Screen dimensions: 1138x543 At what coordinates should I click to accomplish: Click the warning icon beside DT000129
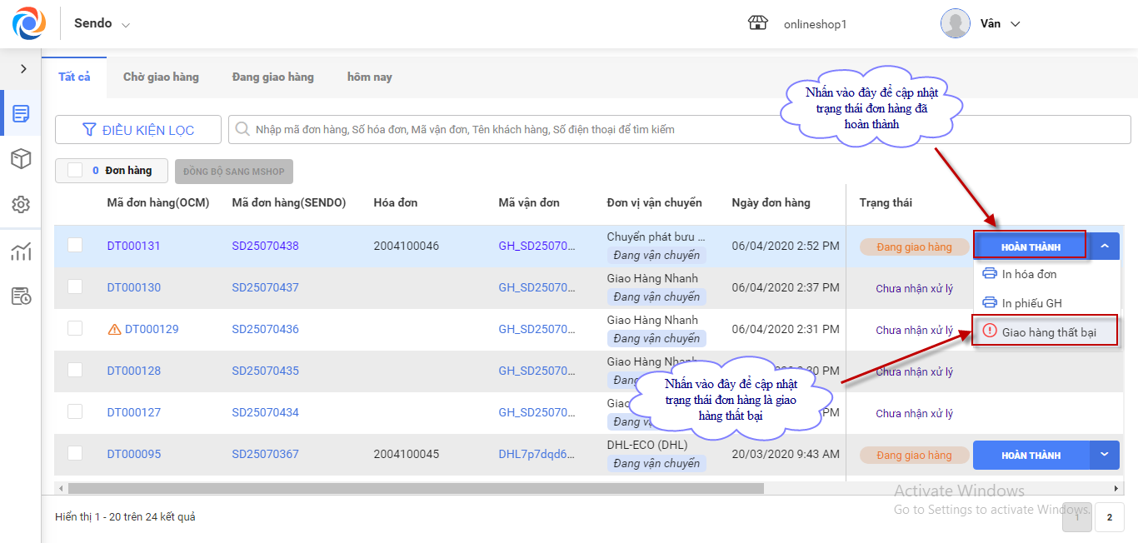(115, 330)
